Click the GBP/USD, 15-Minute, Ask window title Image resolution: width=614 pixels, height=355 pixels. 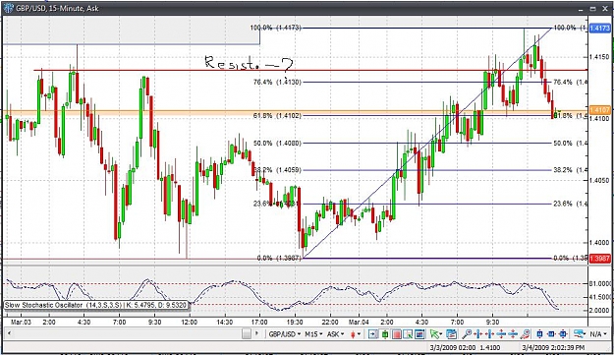coord(57,8)
